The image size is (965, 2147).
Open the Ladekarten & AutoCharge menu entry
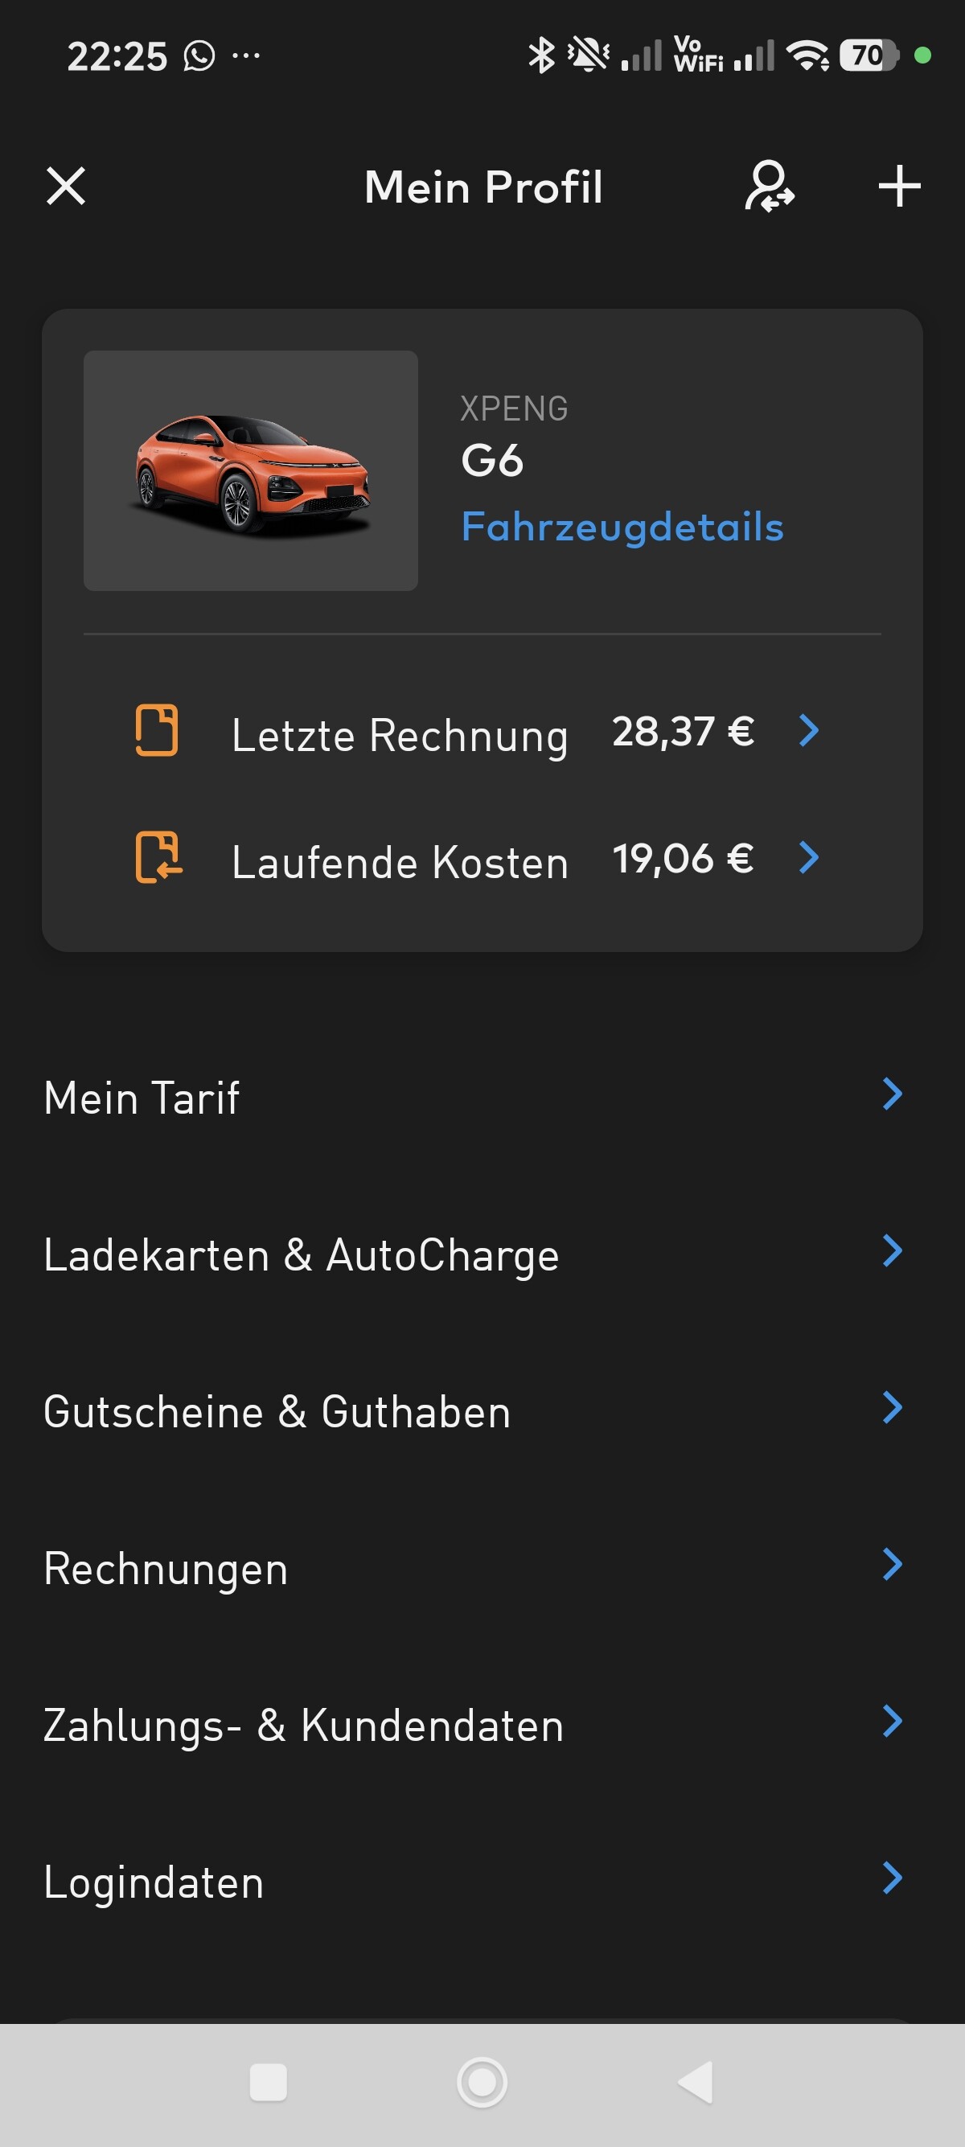coord(301,1254)
